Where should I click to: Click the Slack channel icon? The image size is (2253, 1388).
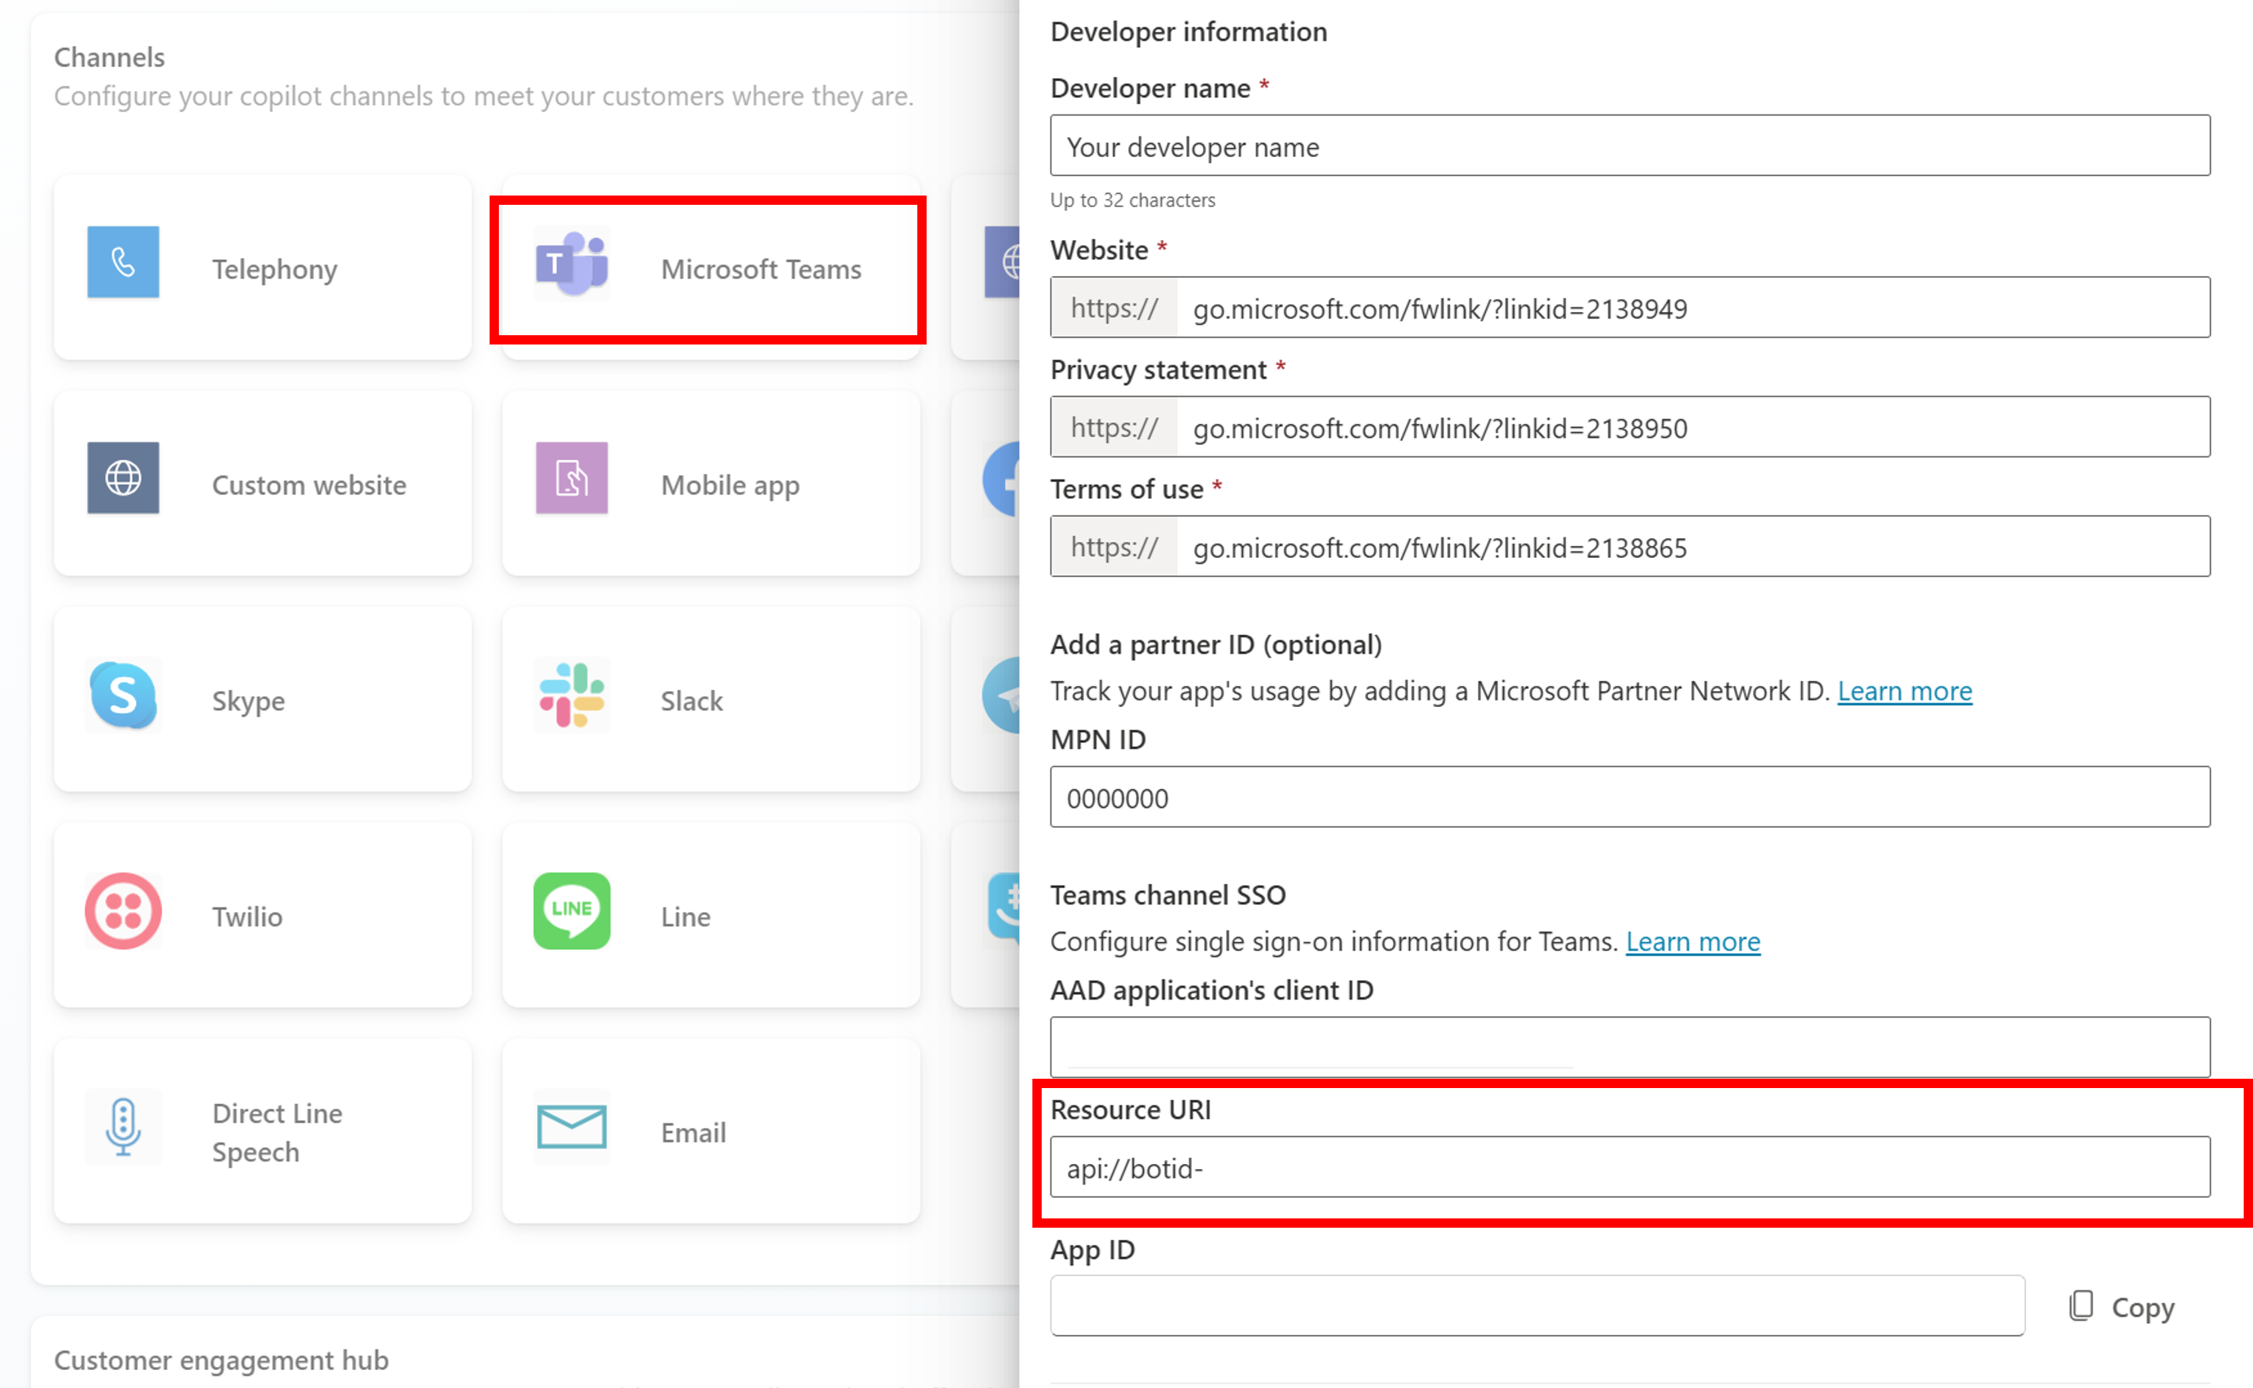571,698
